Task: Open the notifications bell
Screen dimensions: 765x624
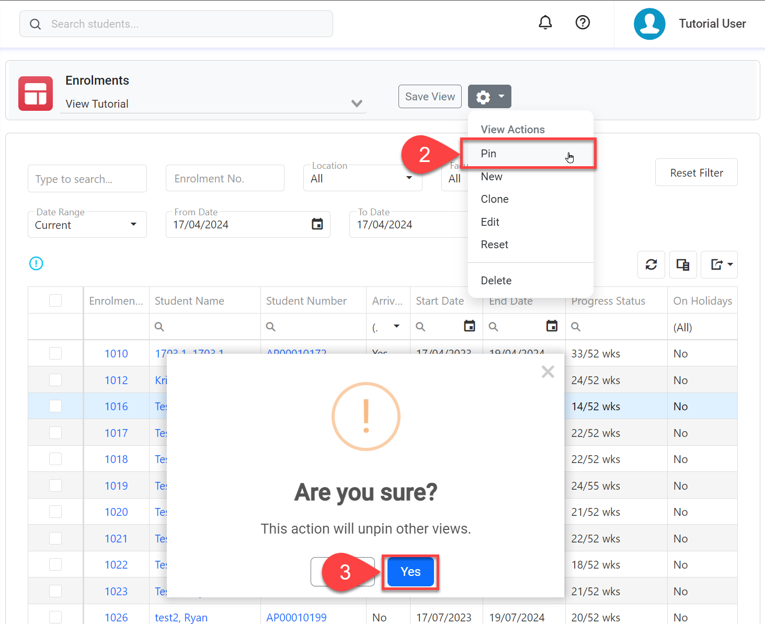Action: 545,22
